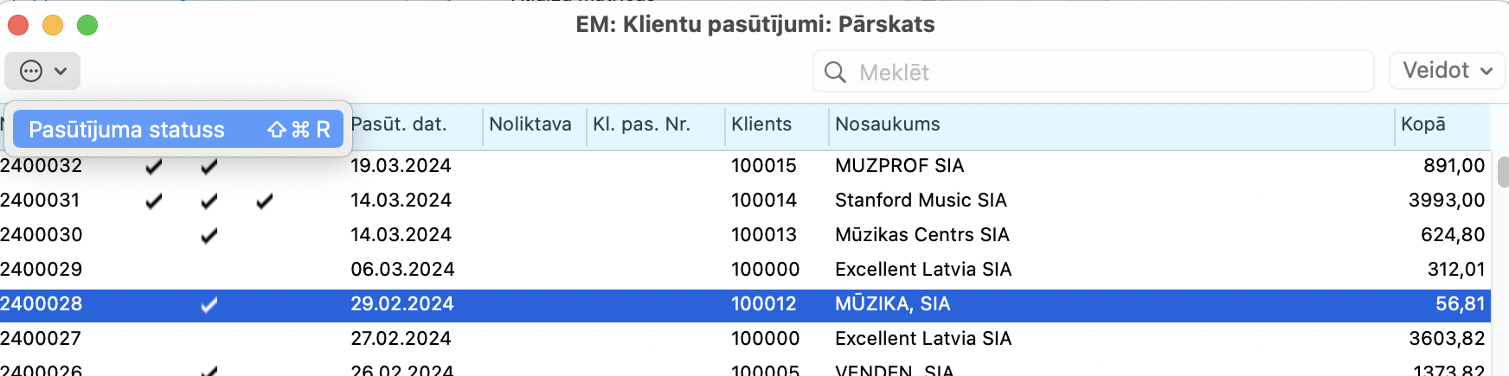The image size is (1509, 376).
Task: Toggle first checkmark in order 2400032 row
Action: [154, 166]
